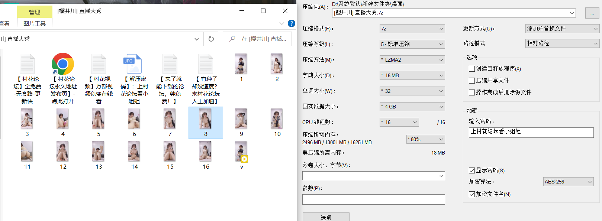This screenshot has height=221, width=602.
Task: Uncheck 加密文件名(N) checkbox
Action: pos(472,194)
